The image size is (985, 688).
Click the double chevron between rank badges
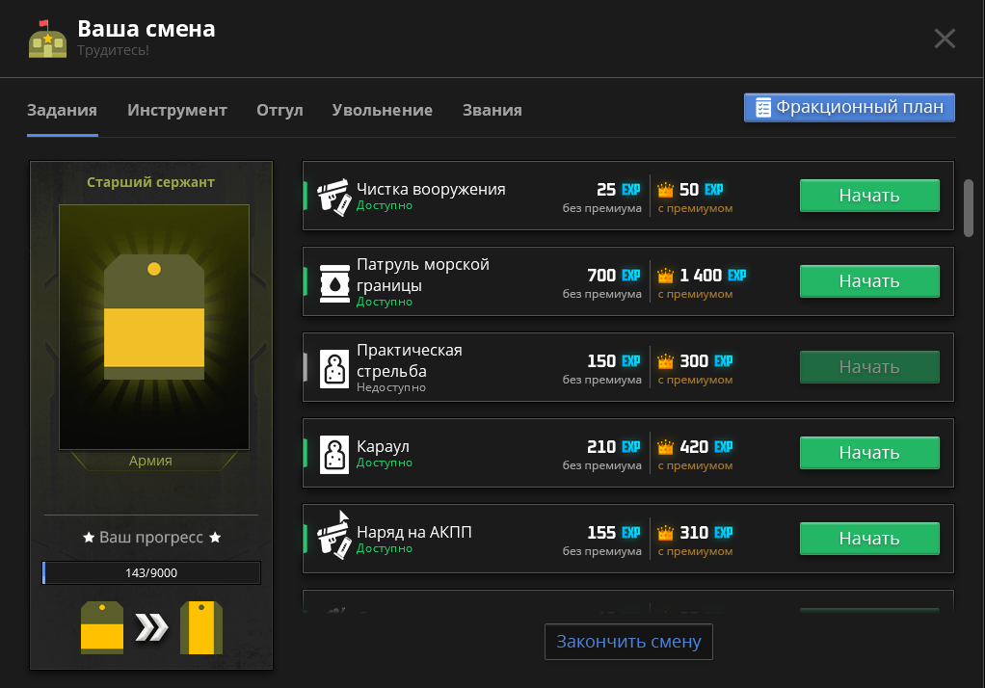[x=152, y=627]
